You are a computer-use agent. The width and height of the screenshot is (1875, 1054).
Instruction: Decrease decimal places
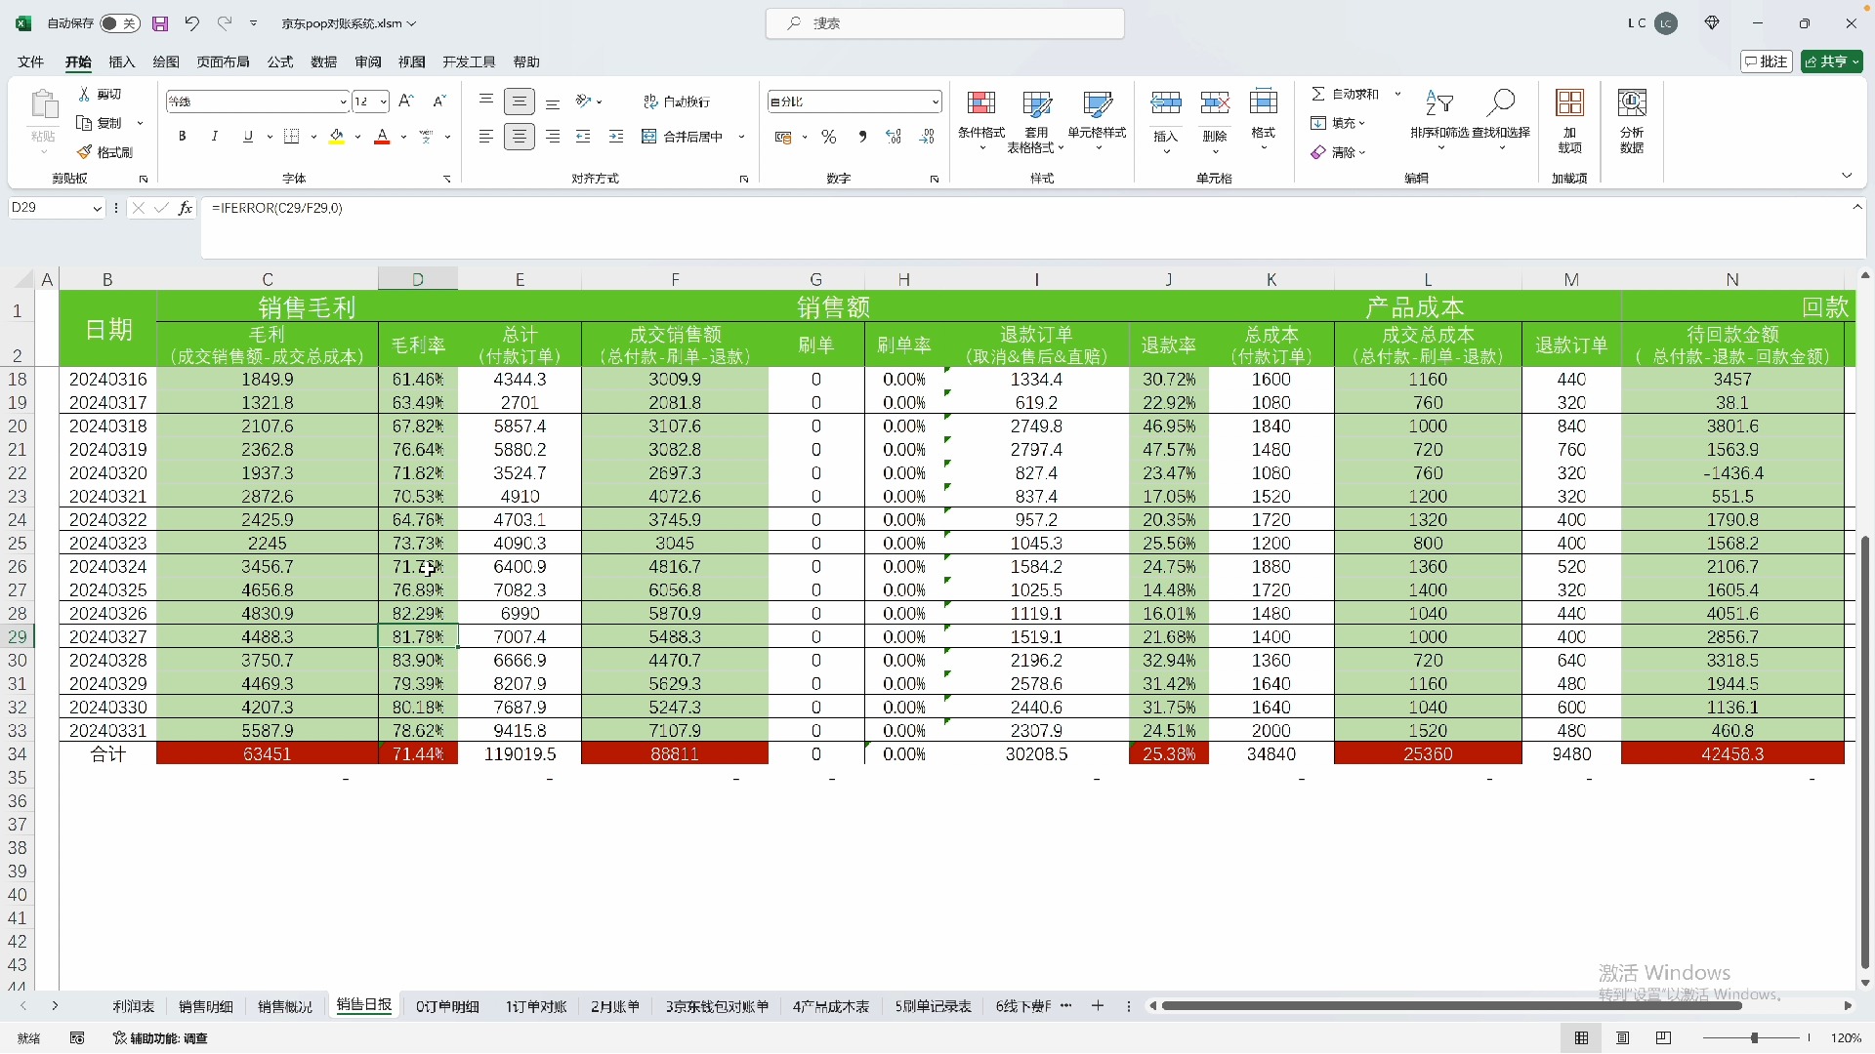tap(927, 137)
